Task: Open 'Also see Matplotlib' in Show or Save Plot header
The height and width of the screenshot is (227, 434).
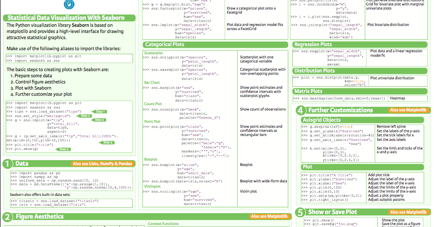Action: pos(408,212)
